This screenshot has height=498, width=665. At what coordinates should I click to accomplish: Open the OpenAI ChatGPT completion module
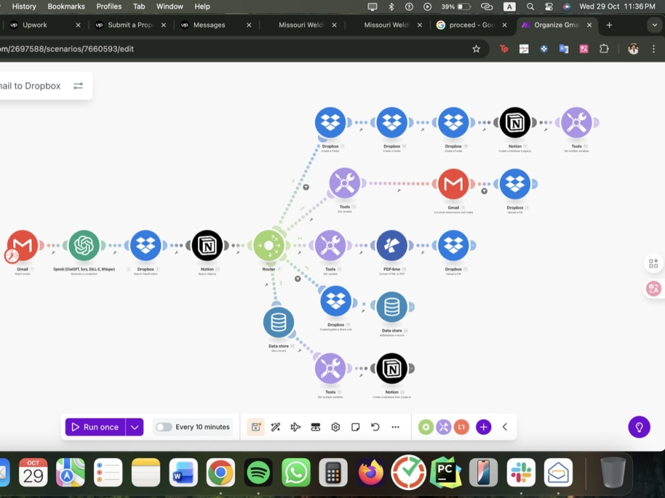84,245
